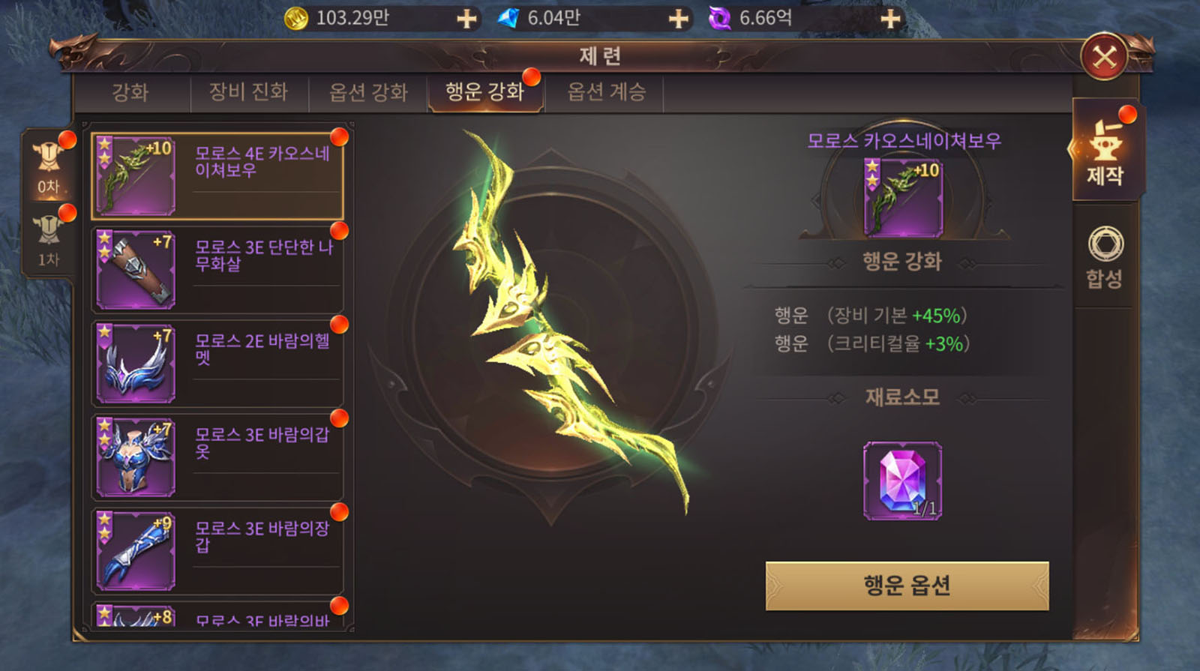Switch to the 장비 진화 tab
Viewport: 1200px width, 671px height.
248,92
